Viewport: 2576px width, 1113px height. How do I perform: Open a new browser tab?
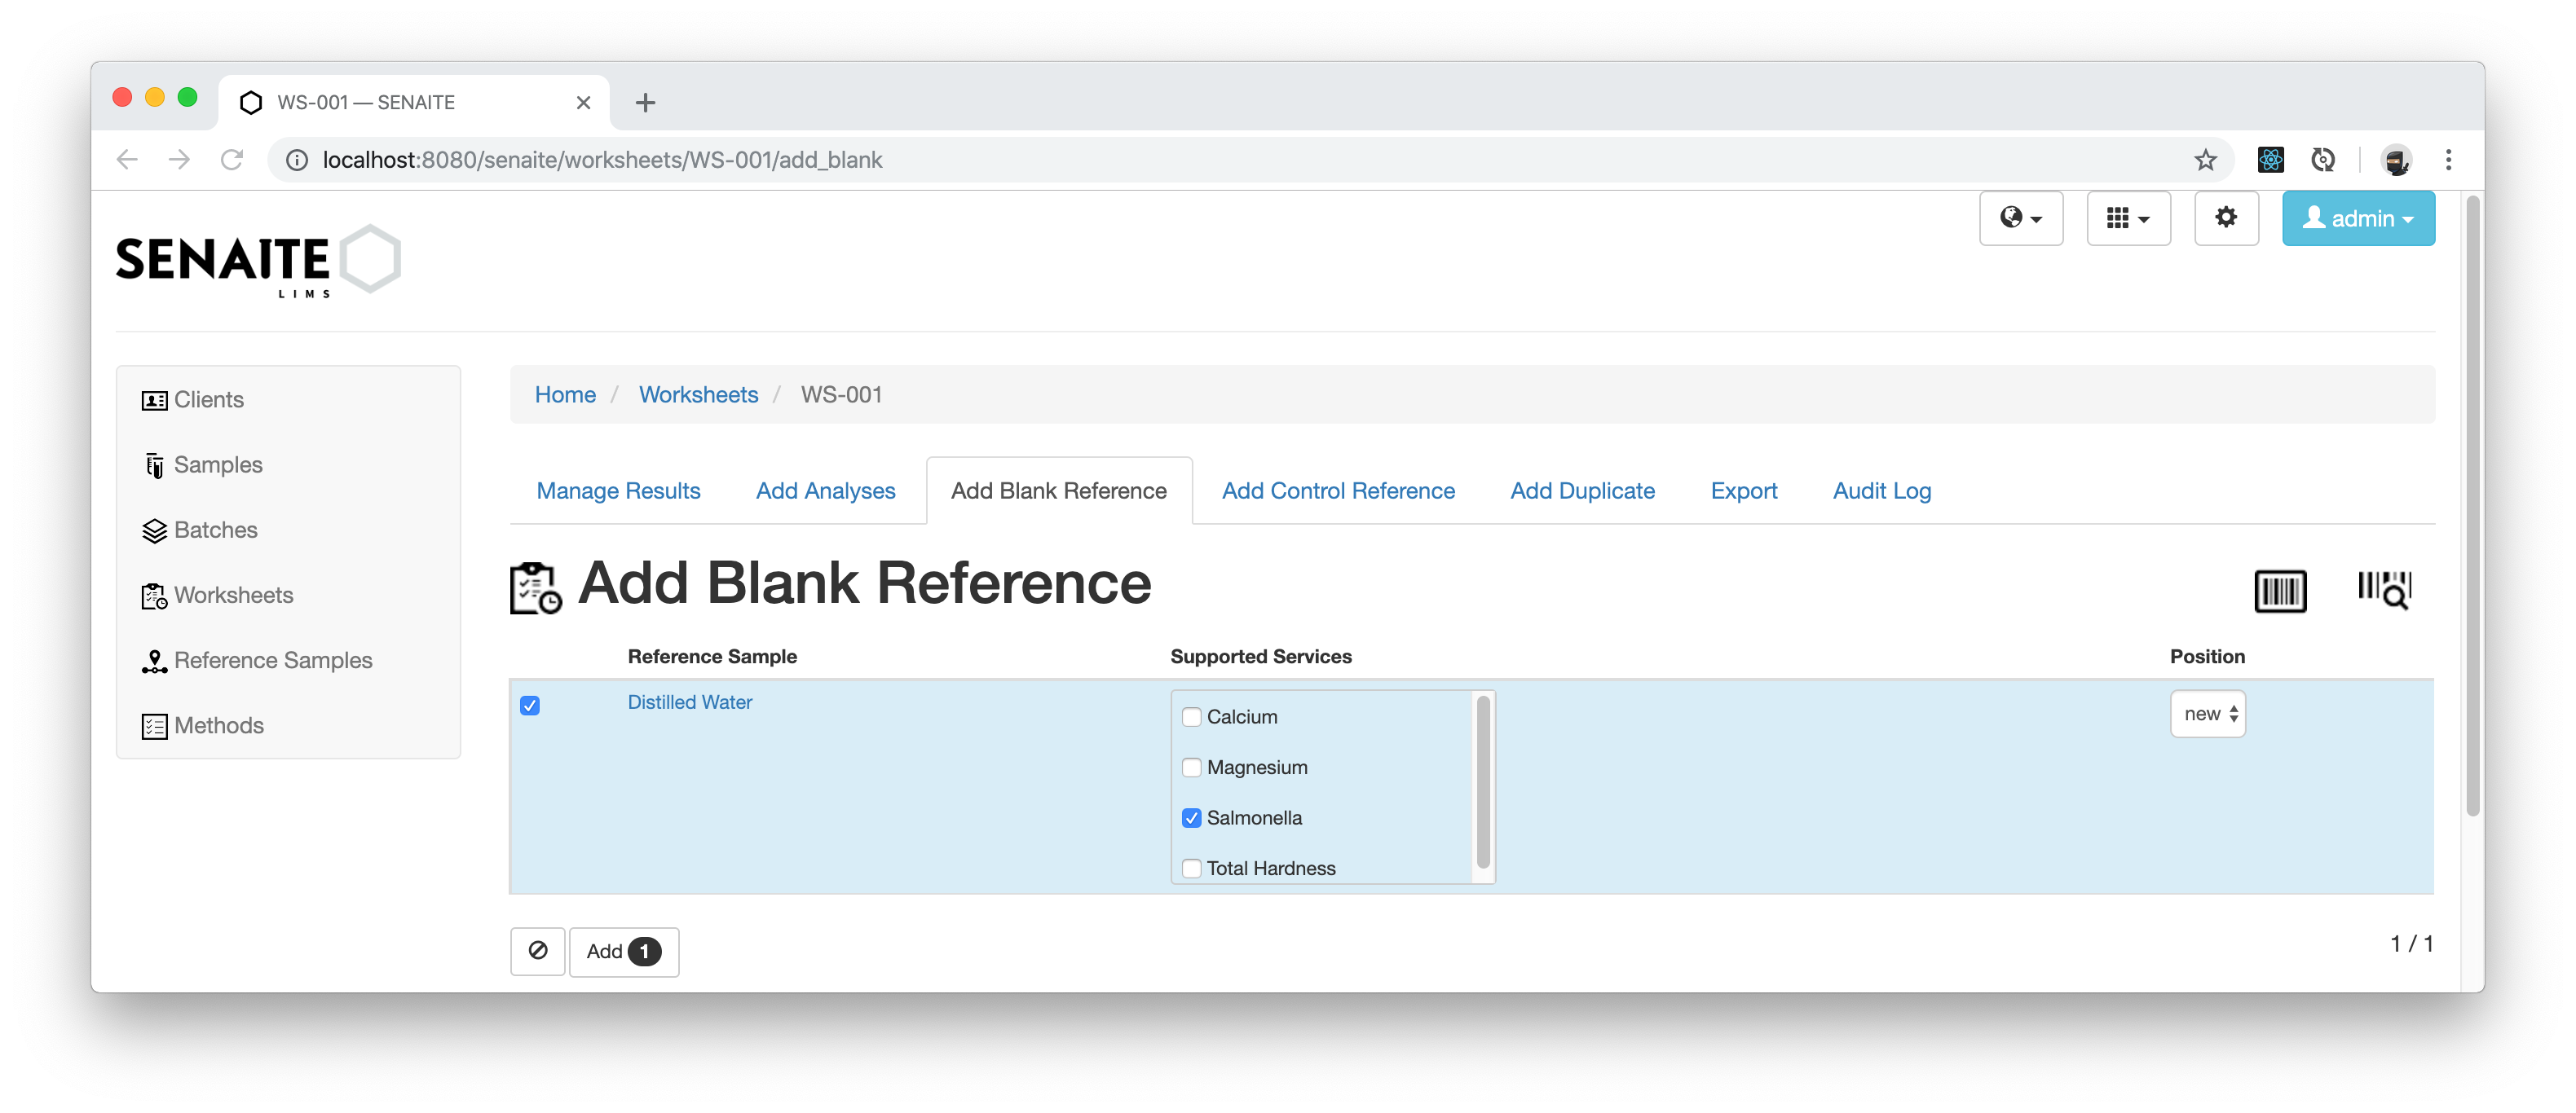pyautogui.click(x=645, y=102)
